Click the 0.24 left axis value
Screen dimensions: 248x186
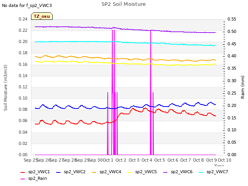[23, 19]
